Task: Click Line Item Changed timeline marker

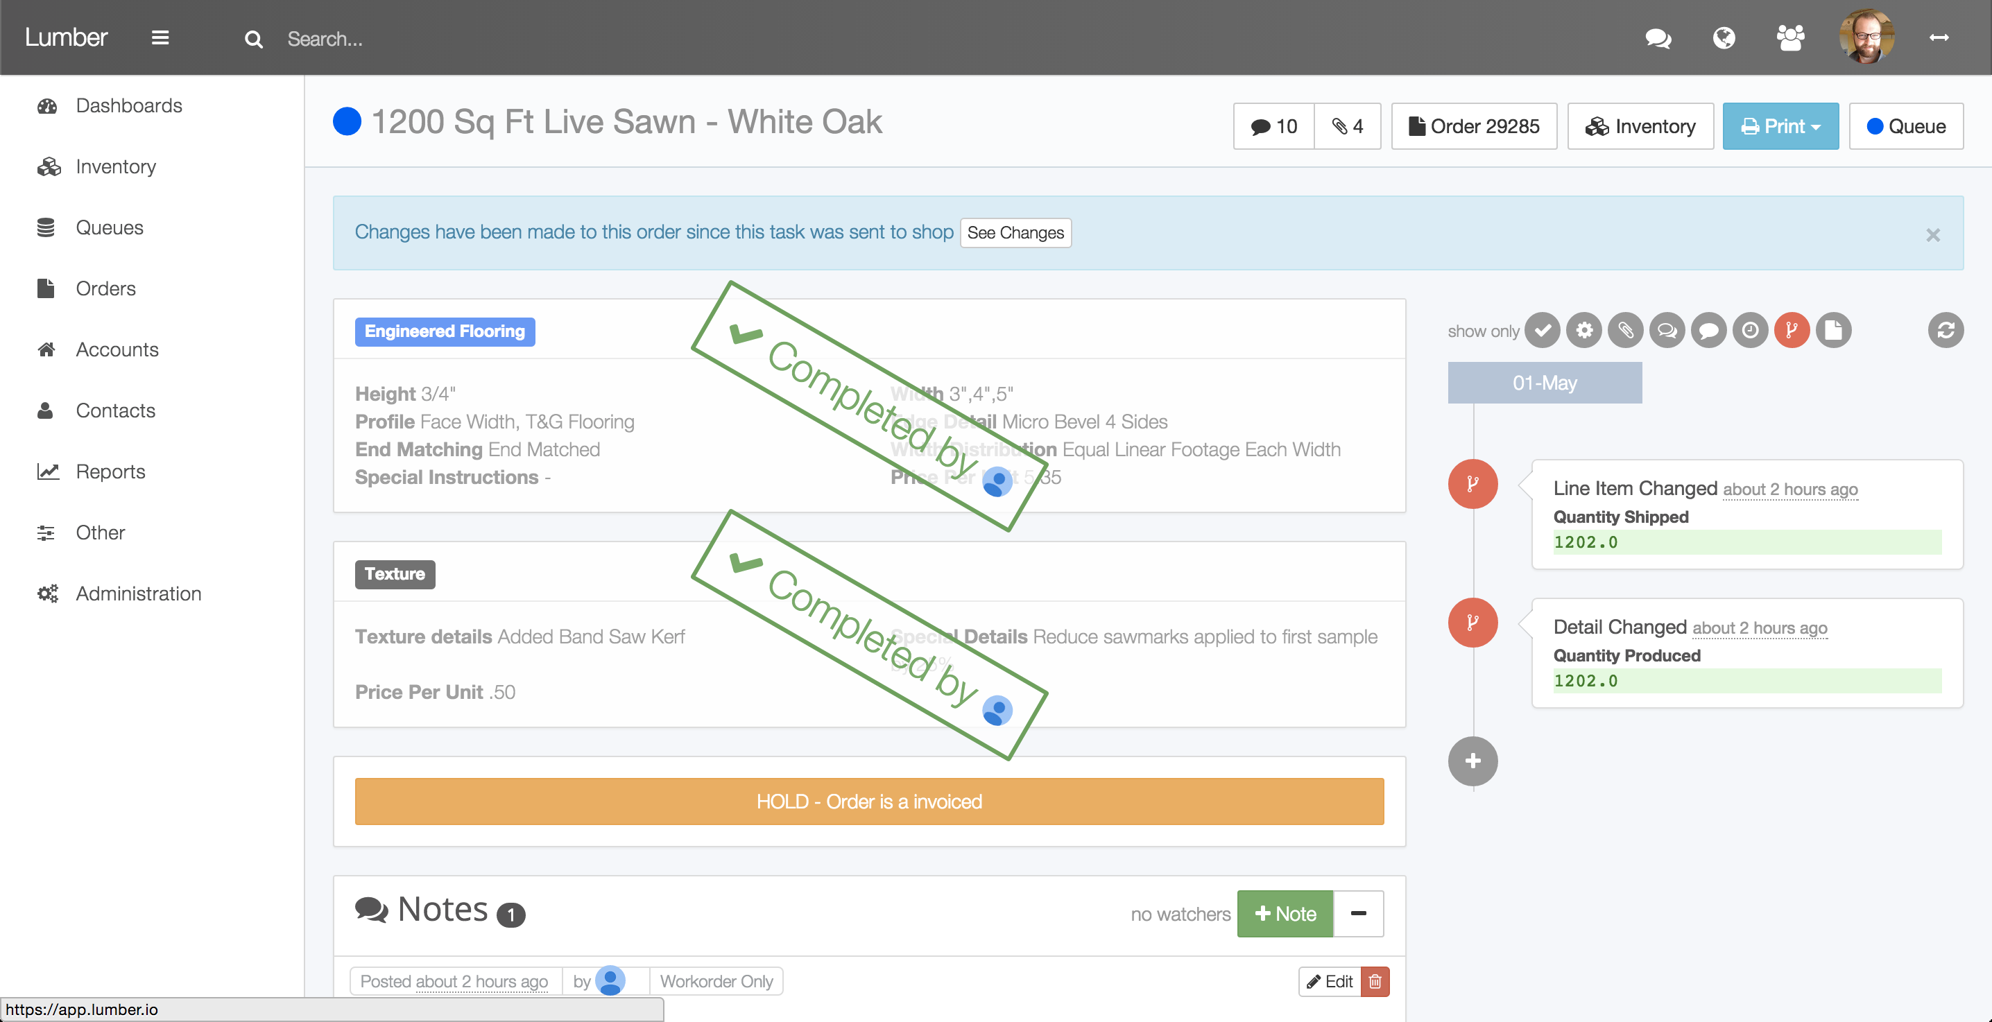Action: [x=1472, y=484]
